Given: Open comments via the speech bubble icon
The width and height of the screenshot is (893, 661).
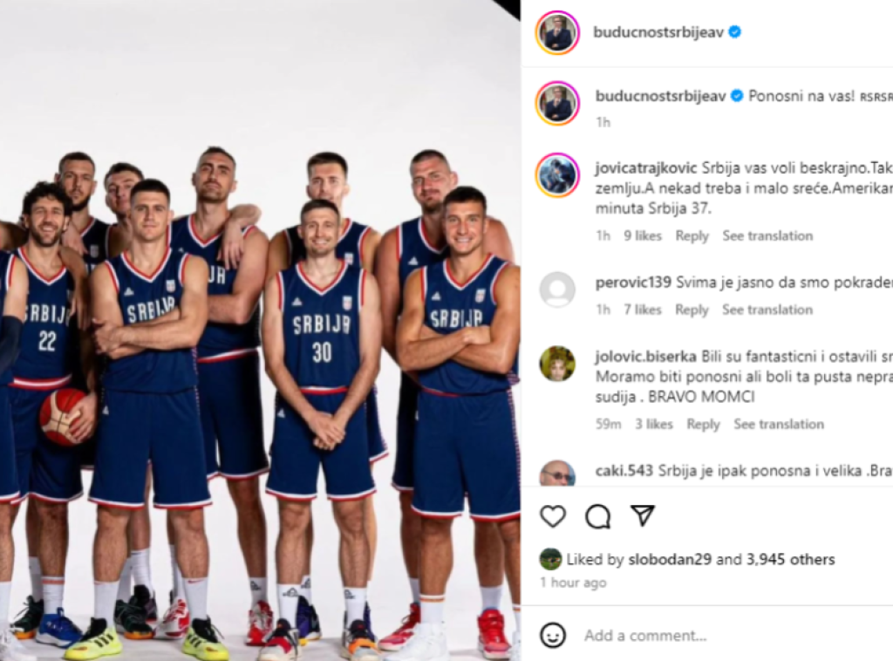Looking at the screenshot, I should click(598, 516).
